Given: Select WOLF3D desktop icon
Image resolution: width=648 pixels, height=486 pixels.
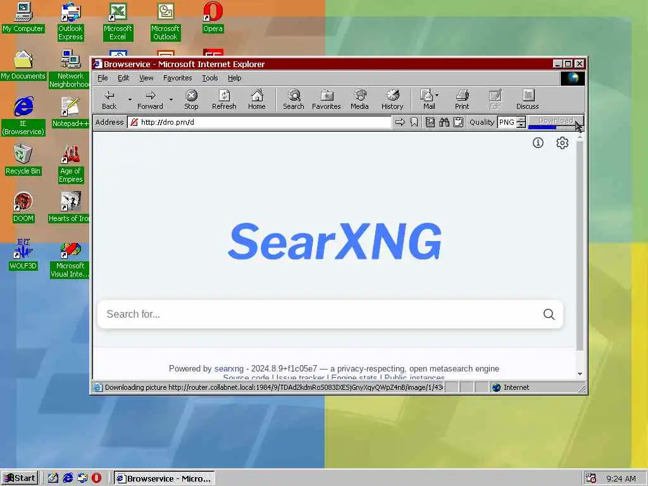Looking at the screenshot, I should click(x=23, y=255).
